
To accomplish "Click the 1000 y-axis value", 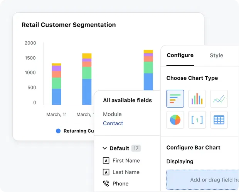I will click(30, 72).
